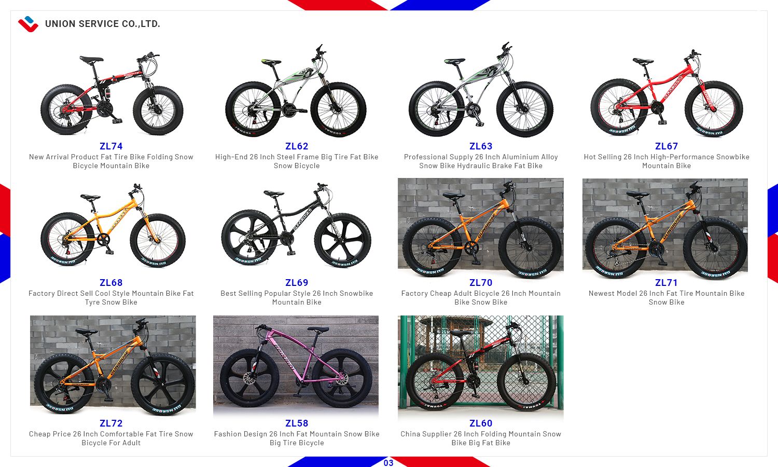
Task: Open the ZL63 aluminium alloy bike picture
Action: pos(481,90)
